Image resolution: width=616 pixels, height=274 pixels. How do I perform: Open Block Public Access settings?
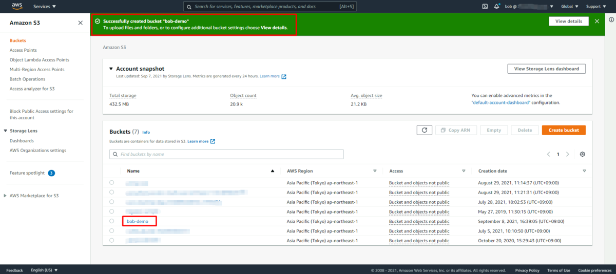click(x=41, y=114)
